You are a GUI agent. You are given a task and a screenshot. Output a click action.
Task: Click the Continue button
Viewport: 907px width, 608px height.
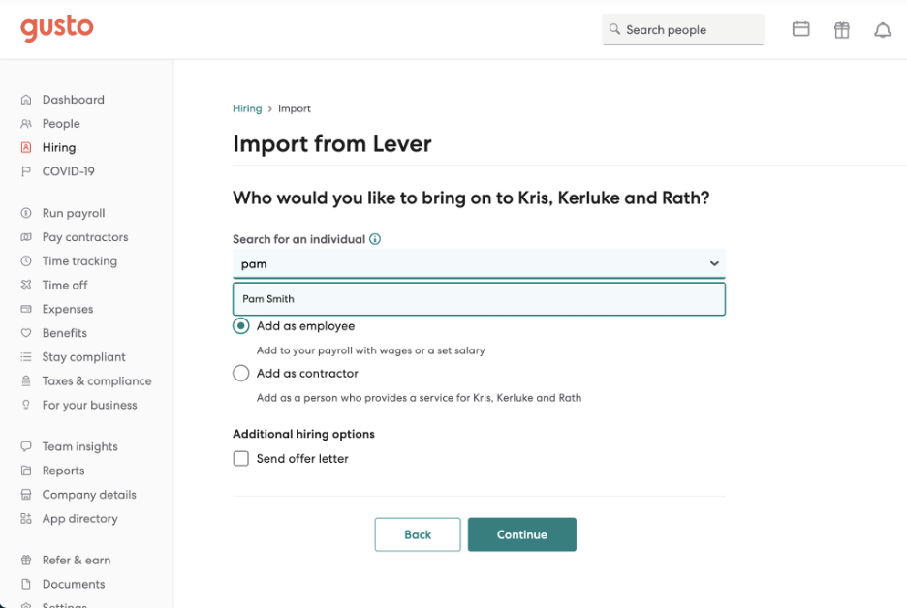click(x=521, y=534)
